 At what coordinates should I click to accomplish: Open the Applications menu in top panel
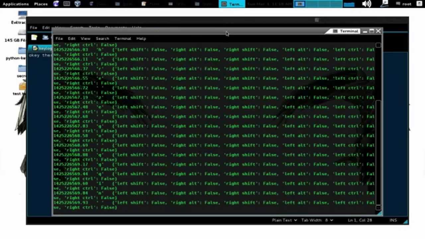pos(16,4)
